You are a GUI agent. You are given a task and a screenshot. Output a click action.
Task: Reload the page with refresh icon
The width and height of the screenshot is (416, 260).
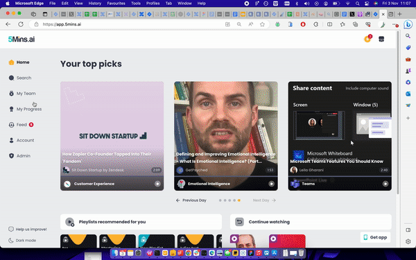pyautogui.click(x=21, y=24)
